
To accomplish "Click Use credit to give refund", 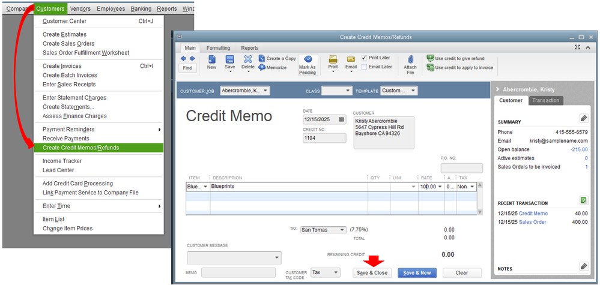I will coord(456,58).
